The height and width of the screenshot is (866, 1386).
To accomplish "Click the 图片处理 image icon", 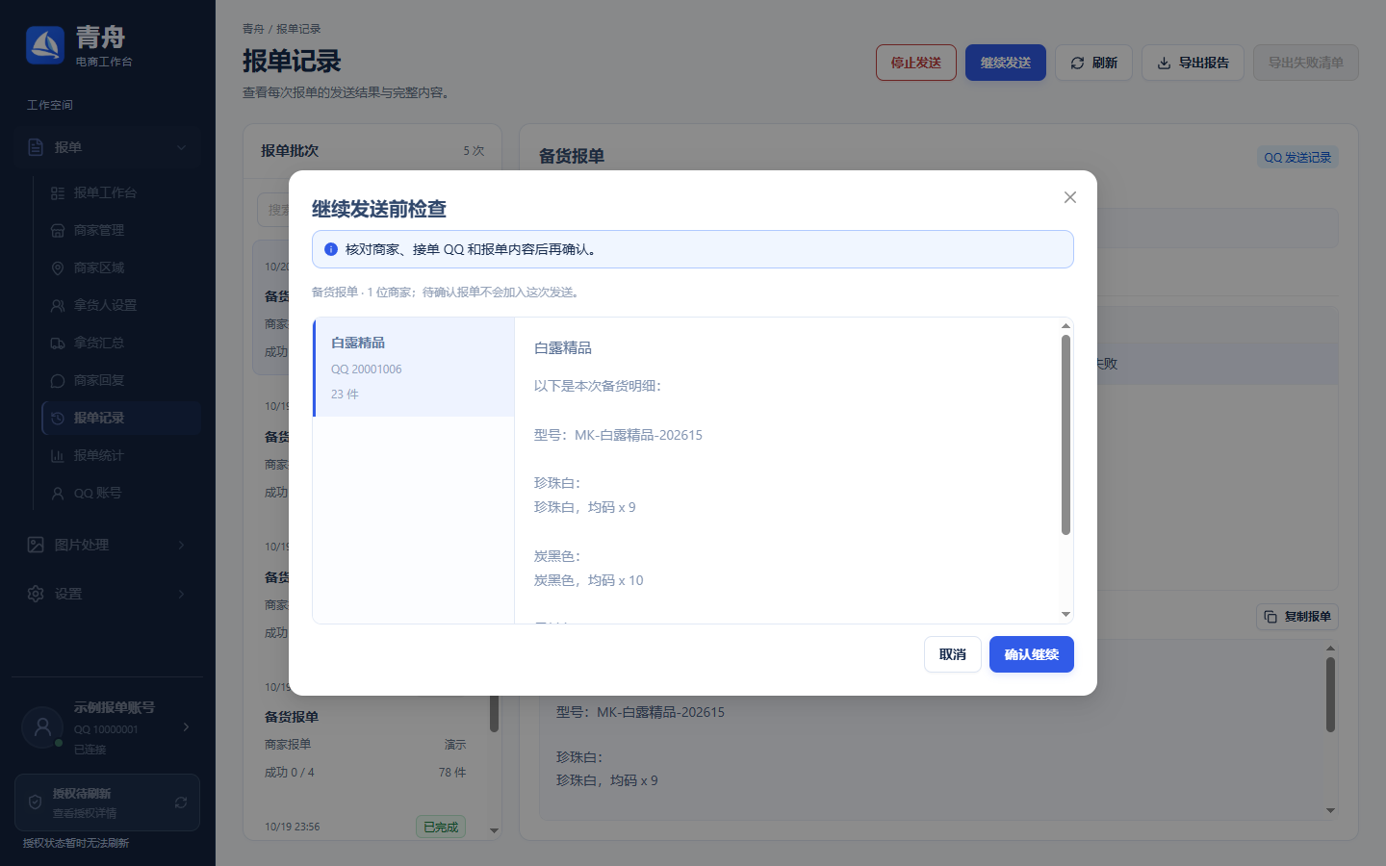I will (x=36, y=545).
